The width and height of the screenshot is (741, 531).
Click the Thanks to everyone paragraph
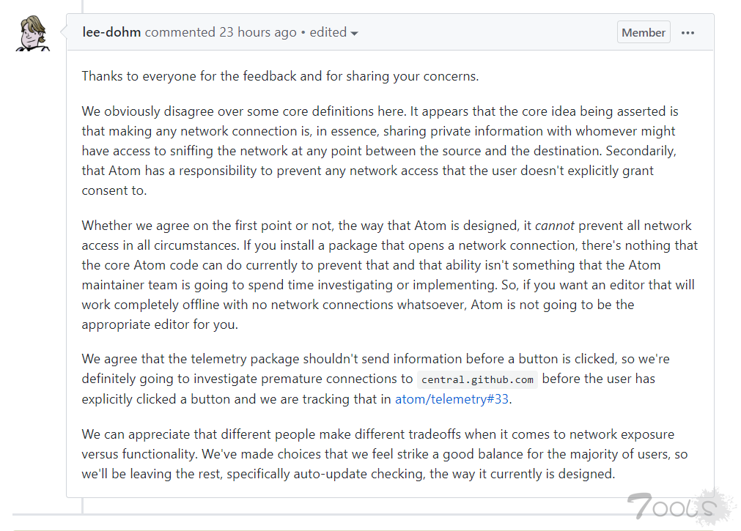[280, 75]
